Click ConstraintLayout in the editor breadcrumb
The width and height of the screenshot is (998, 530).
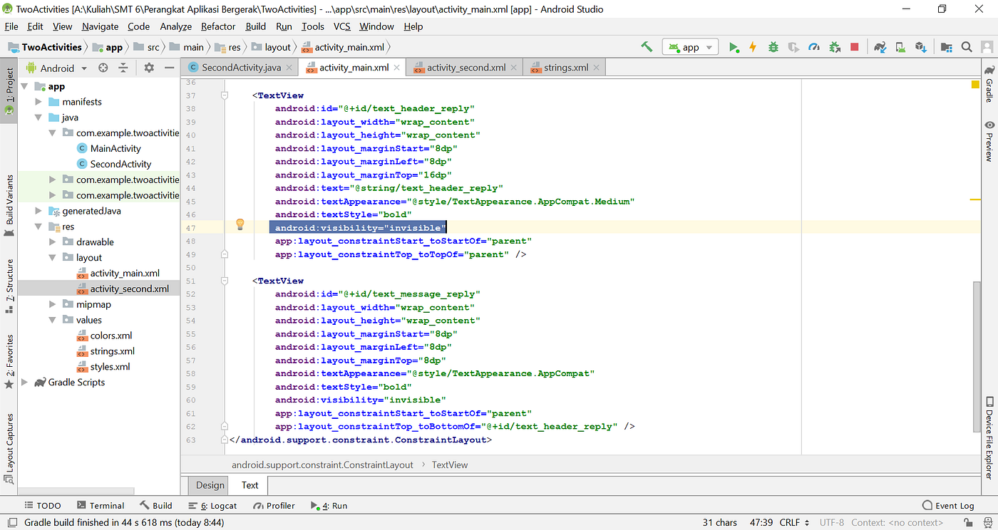click(322, 464)
